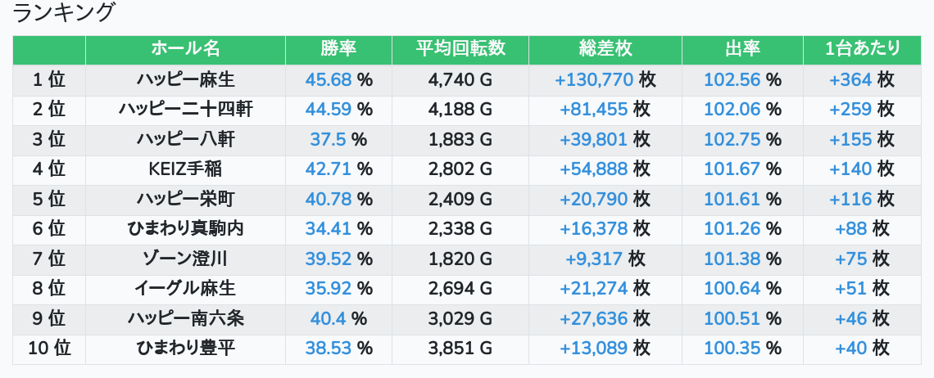Select the +54,888 total difference link

coord(594,169)
